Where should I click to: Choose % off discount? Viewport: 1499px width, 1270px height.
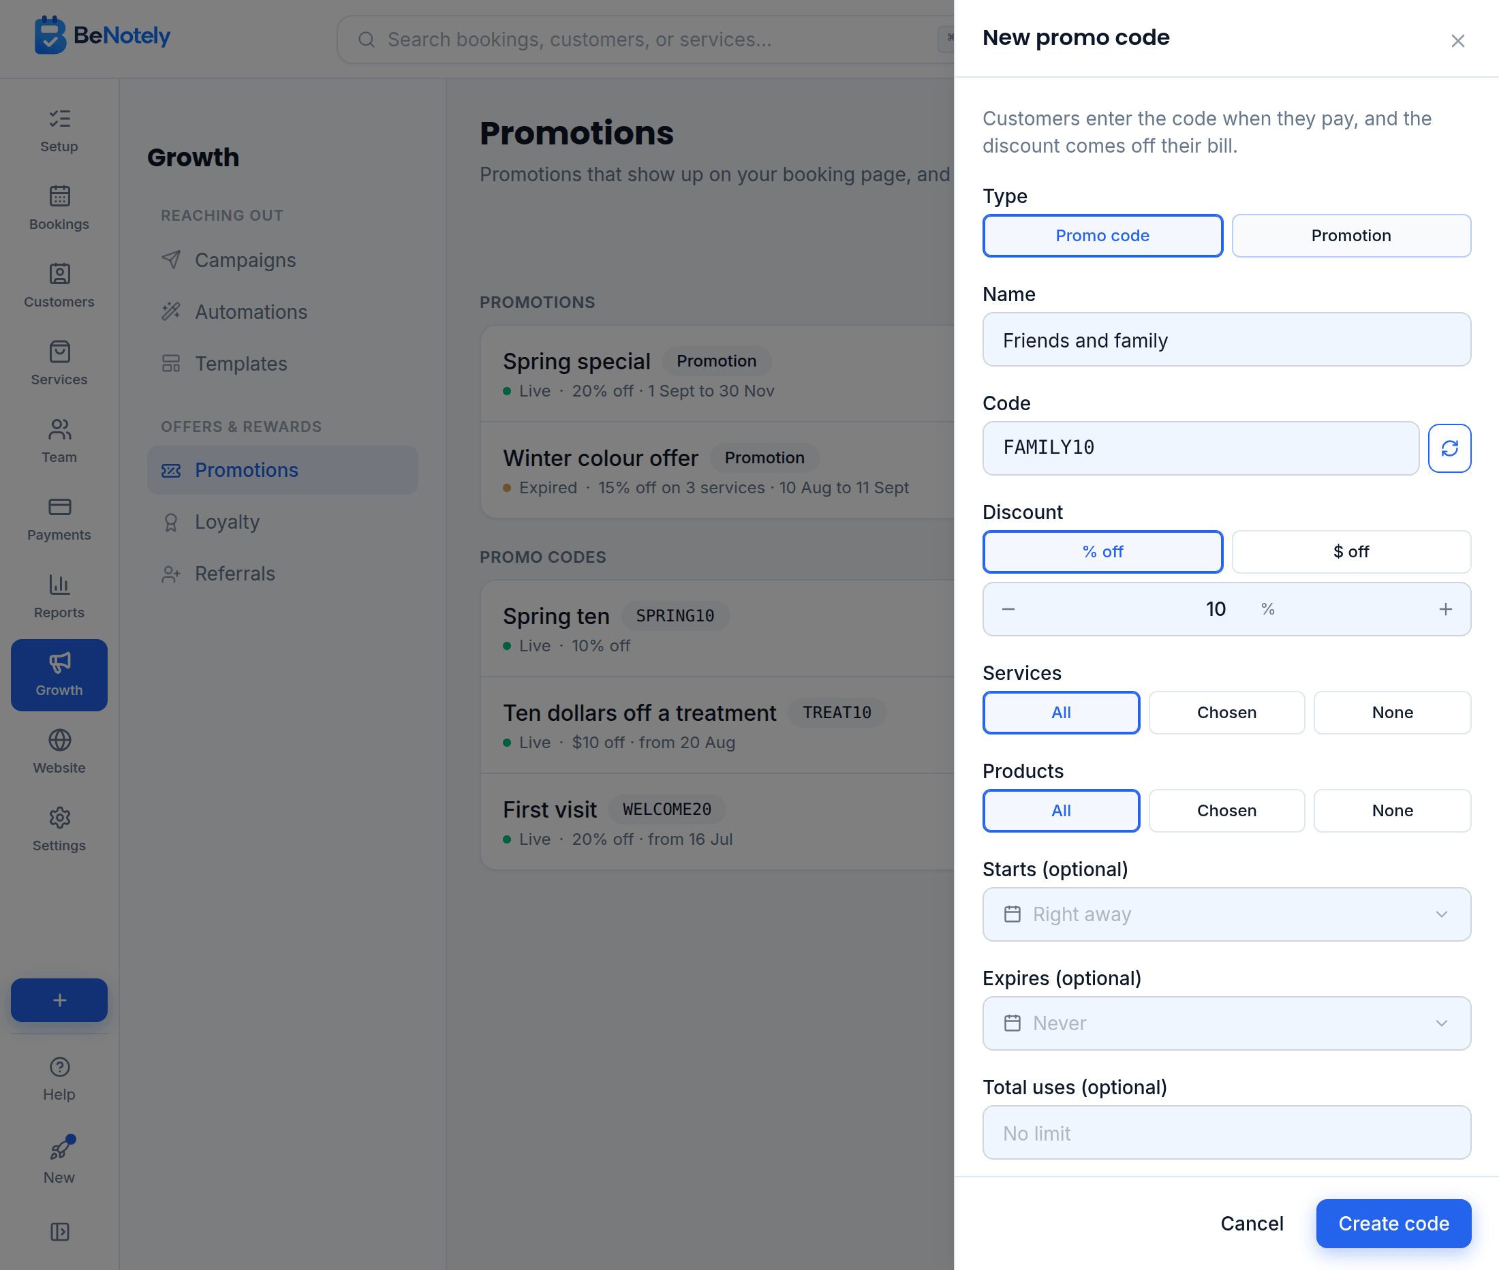1102,551
